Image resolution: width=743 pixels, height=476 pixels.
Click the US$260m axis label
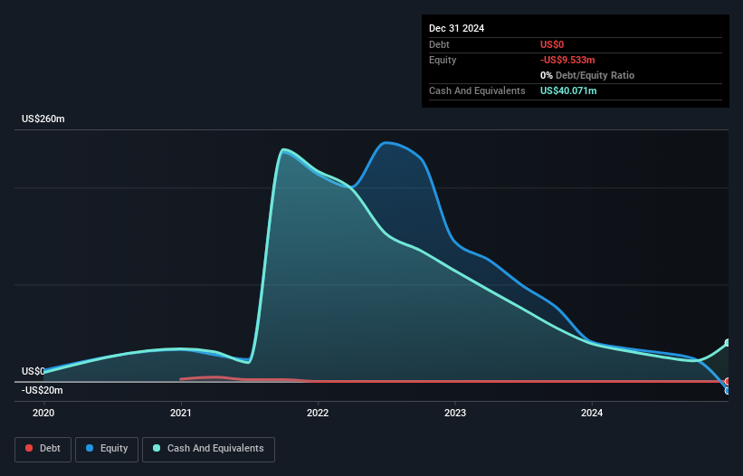point(43,119)
